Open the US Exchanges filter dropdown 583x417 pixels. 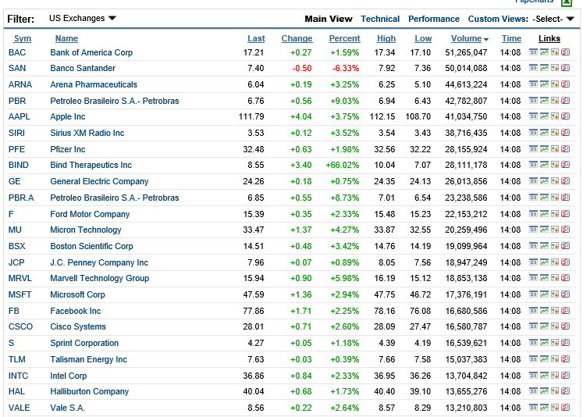click(83, 18)
